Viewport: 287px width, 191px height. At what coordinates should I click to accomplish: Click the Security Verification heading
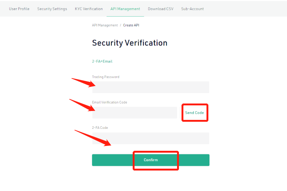point(130,43)
